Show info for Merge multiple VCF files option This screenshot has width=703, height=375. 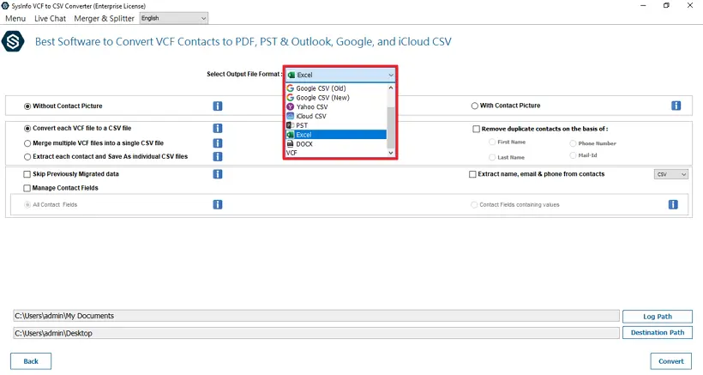pyautogui.click(x=218, y=143)
